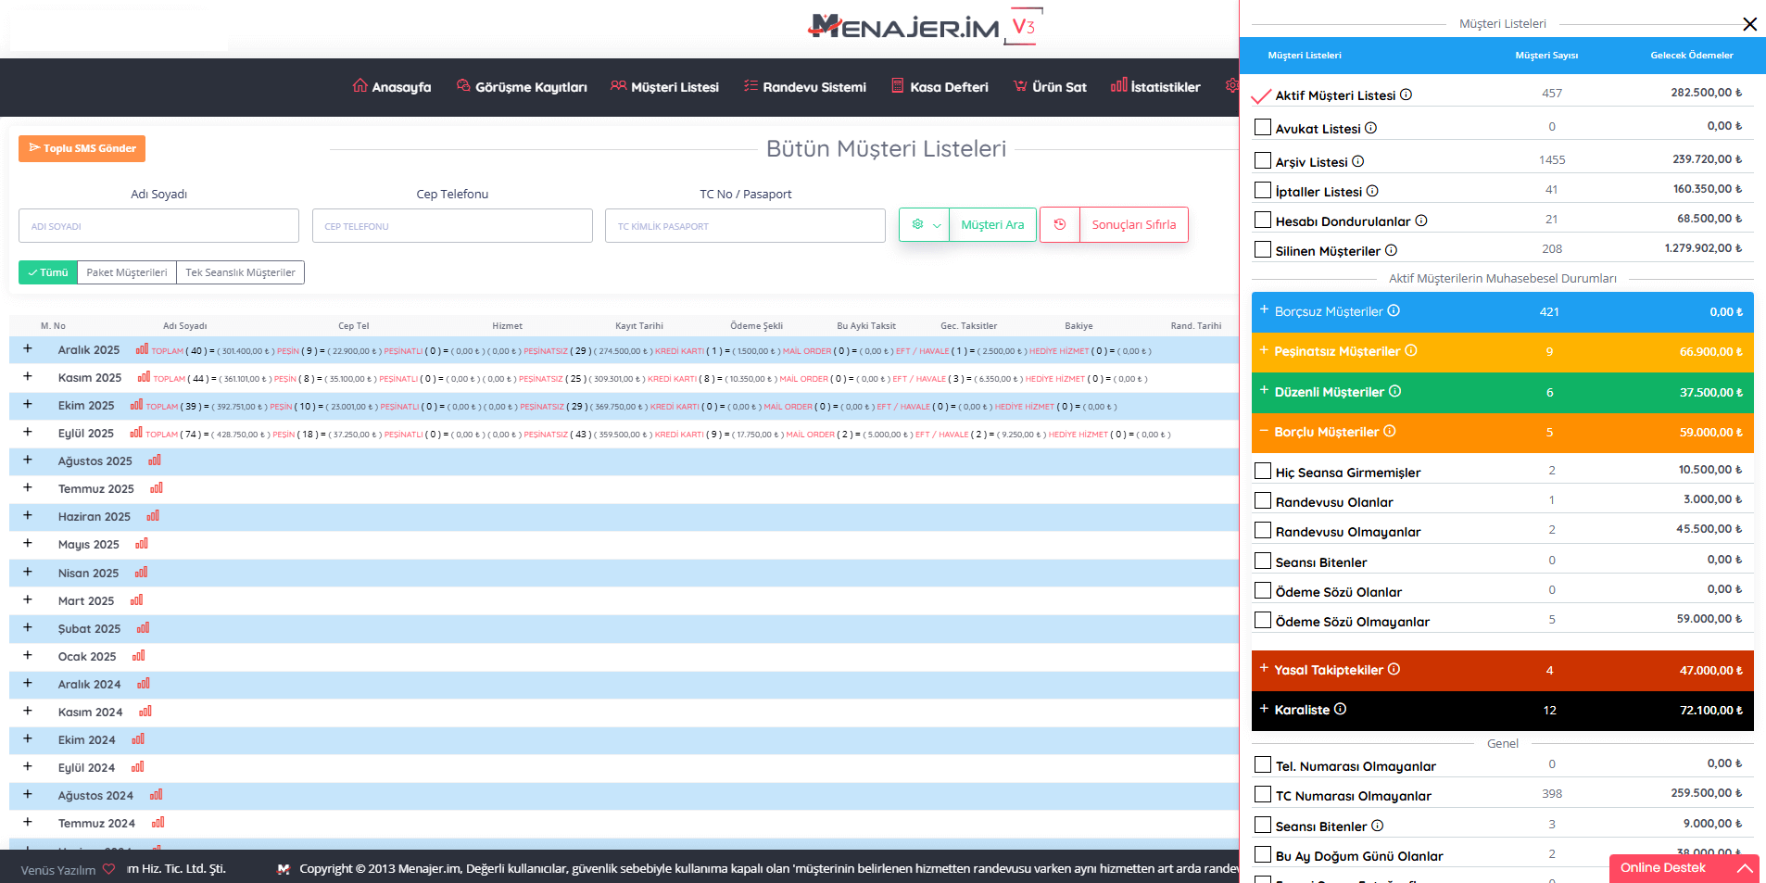Click the info icon next to Yasal Takiptekiler
This screenshot has height=883, width=1766.
[1394, 670]
